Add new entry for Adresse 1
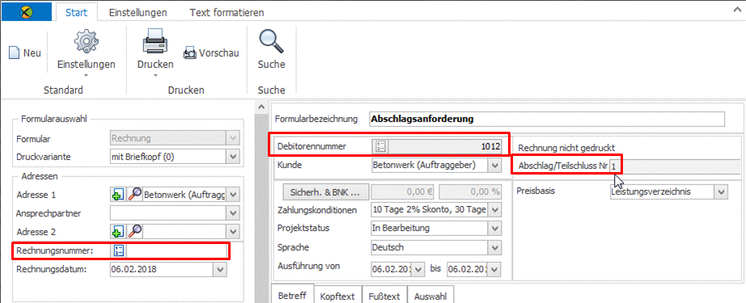 (117, 195)
